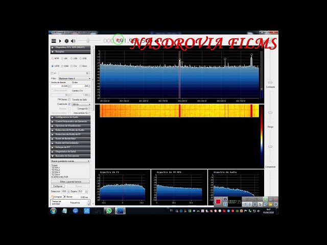Open the Tamaño de Salto step size dropdown
Image resolution: width=327 pixels, height=245 pixels.
pyautogui.click(x=81, y=104)
